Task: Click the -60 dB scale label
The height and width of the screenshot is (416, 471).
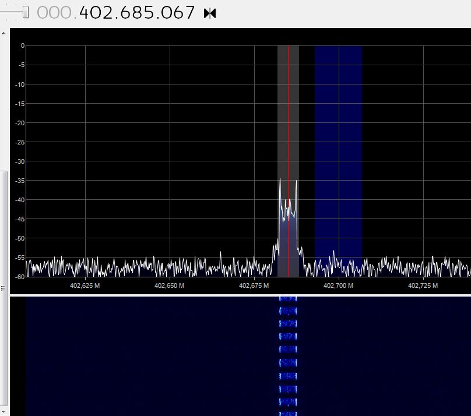Action: pyautogui.click(x=20, y=277)
